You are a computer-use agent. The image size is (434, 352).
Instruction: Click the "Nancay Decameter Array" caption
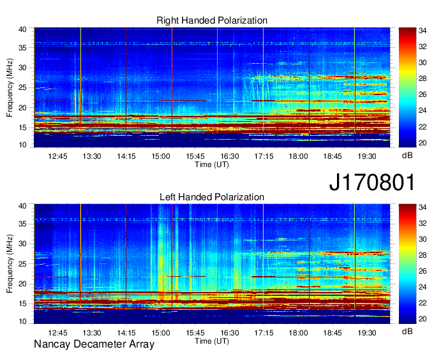[x=94, y=344]
